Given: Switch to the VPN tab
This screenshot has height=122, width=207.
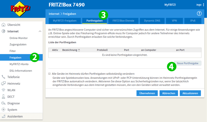Looking at the screenshot, I should [x=174, y=21].
